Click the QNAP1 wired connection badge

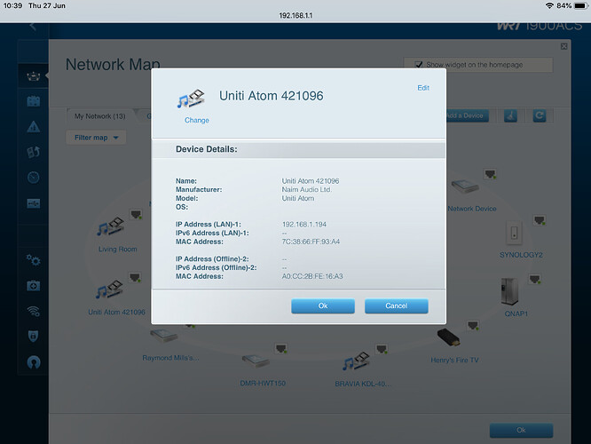[x=534, y=279]
